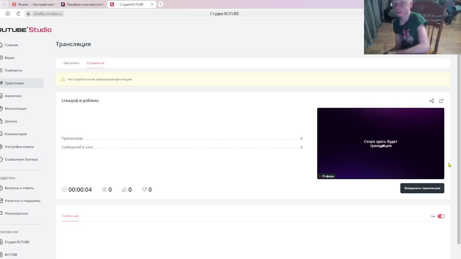This screenshot has width=461, height=259.
Task: Click the RUTUBE Studio logo
Action: 26,29
